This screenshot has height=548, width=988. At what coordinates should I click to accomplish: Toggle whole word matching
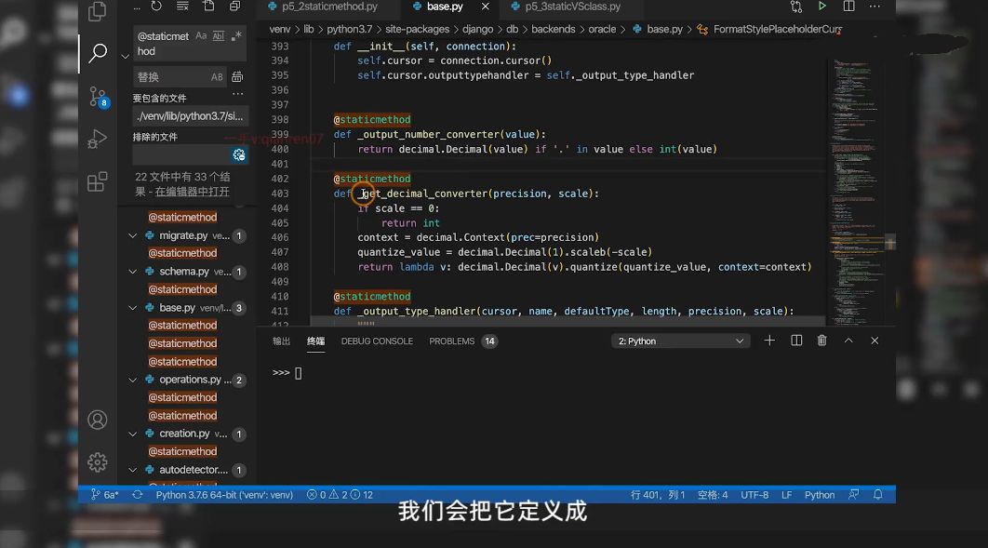tap(218, 37)
